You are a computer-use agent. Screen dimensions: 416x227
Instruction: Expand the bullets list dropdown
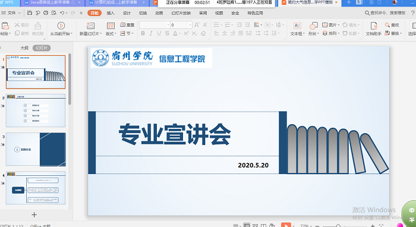221,25
